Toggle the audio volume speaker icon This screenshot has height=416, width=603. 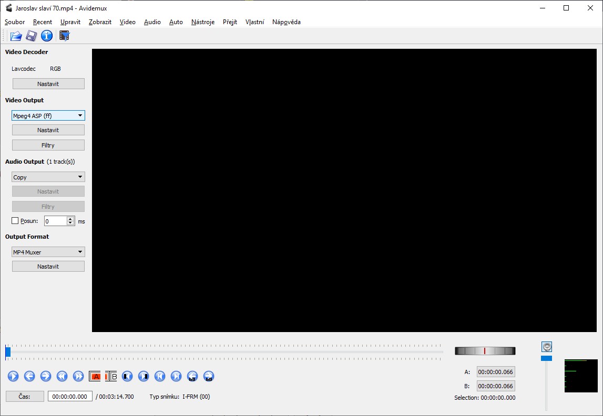point(547,347)
